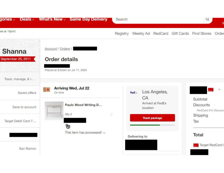Open the Paulo Wood Writing Desk thumbnail

(x=54, y=111)
